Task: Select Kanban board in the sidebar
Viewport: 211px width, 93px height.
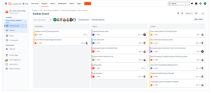Action: [16, 26]
